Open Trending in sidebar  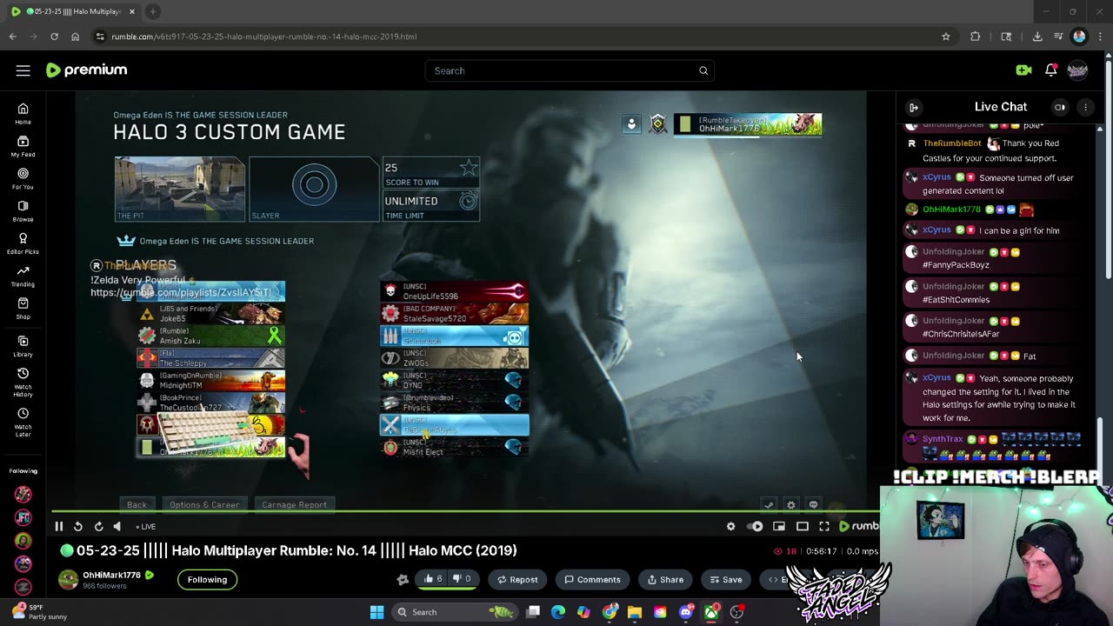23,276
